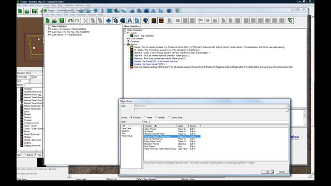This screenshot has width=331, height=186.
Task: Click the green Undo arrow
Action: 70,21
